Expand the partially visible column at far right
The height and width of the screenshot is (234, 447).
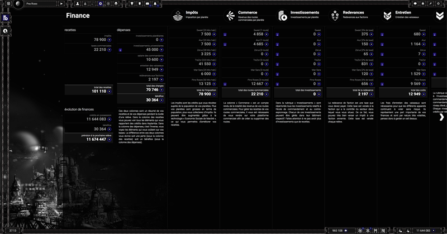(x=441, y=117)
